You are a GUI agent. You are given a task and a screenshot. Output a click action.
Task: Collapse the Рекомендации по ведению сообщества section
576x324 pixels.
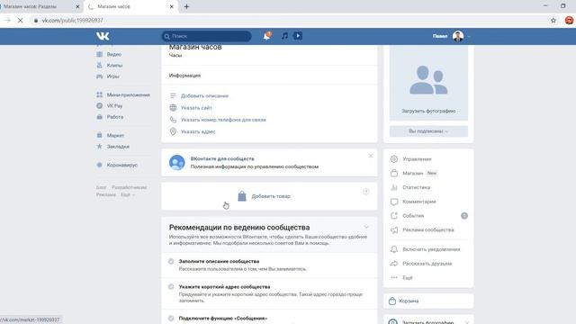tap(366, 228)
